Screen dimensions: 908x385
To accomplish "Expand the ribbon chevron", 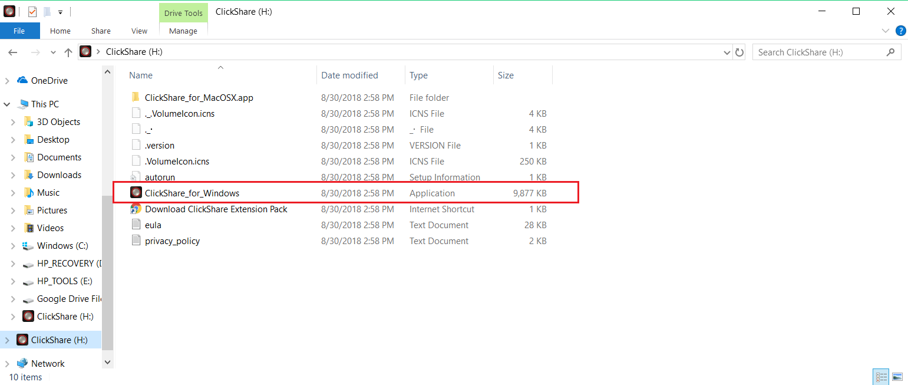I will tap(886, 31).
